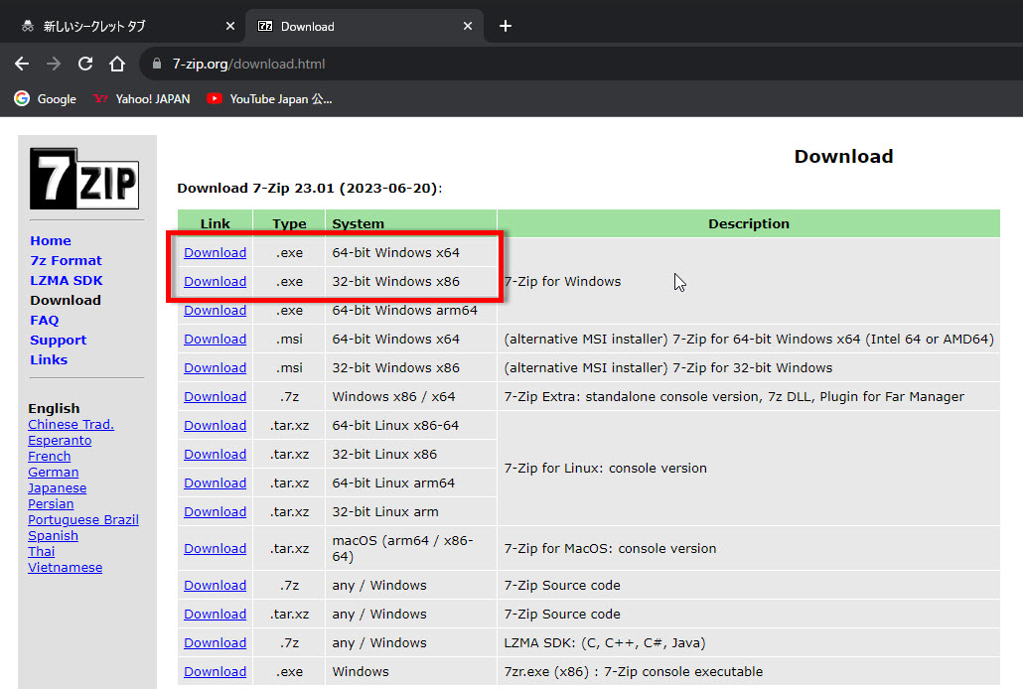Download the macOS tar.xz console version
The image size is (1023, 689).
pyautogui.click(x=215, y=548)
